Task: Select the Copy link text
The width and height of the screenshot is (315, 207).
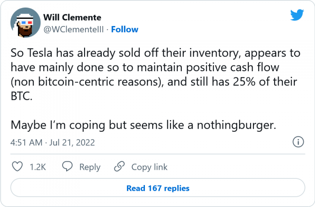Action: (x=149, y=167)
